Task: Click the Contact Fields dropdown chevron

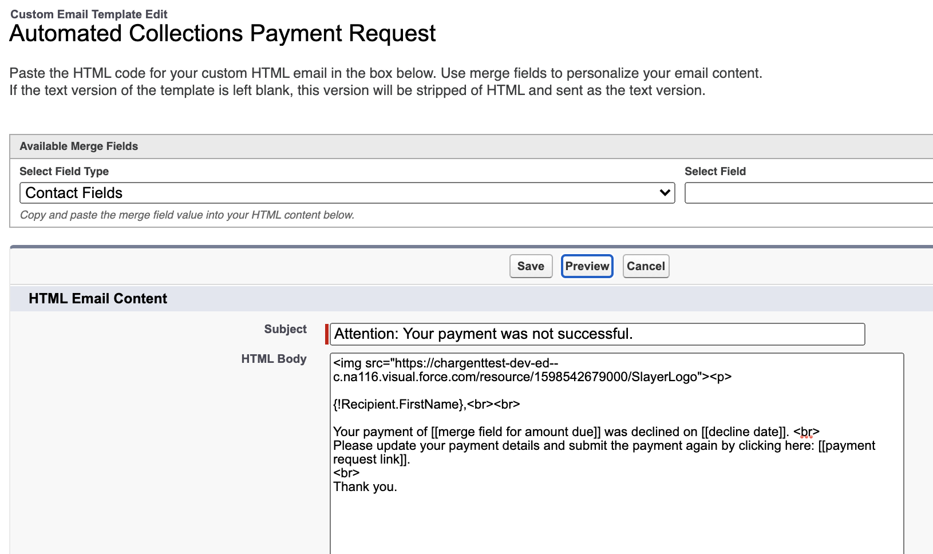Action: (x=664, y=192)
